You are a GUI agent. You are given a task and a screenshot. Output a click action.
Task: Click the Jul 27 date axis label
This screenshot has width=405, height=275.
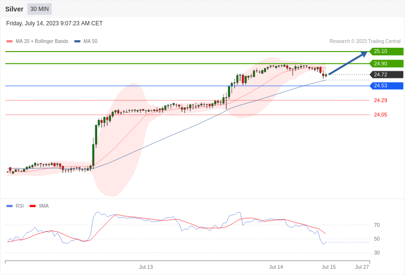[362, 267]
